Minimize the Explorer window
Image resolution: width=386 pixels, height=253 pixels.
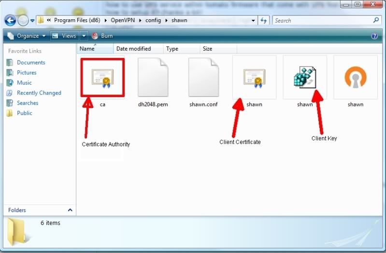[346, 4]
